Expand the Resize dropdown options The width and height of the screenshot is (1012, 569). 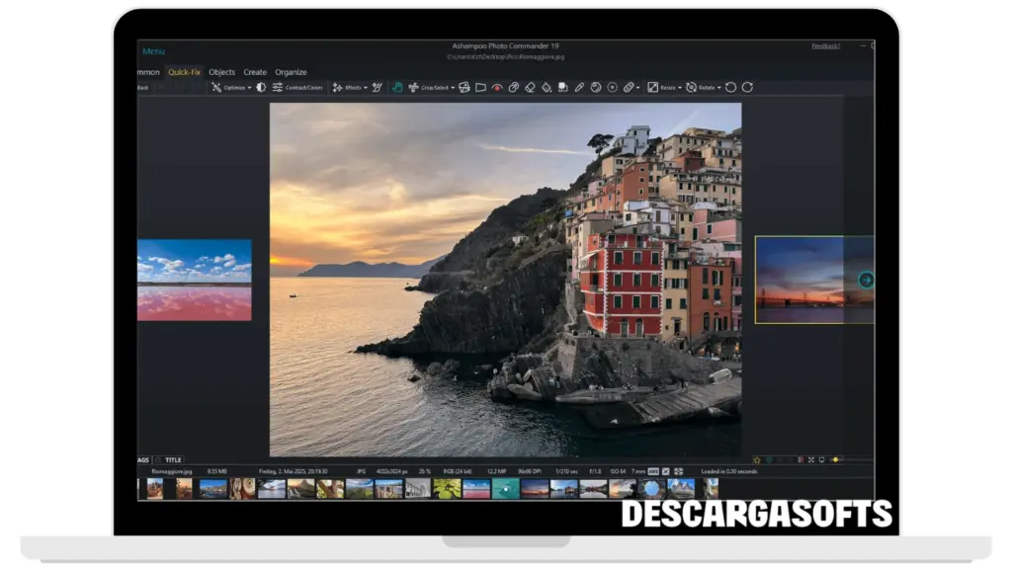[680, 88]
